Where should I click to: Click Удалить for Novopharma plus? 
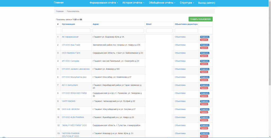204,80
